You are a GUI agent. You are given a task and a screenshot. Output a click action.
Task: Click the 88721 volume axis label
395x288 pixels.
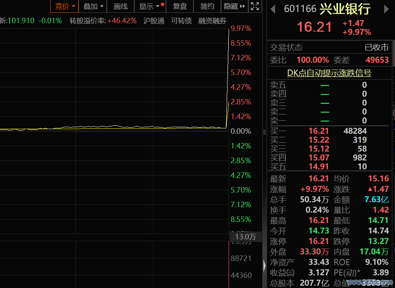241,258
